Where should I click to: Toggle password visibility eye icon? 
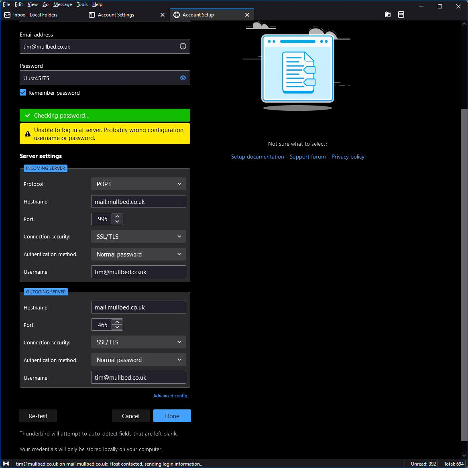click(183, 78)
